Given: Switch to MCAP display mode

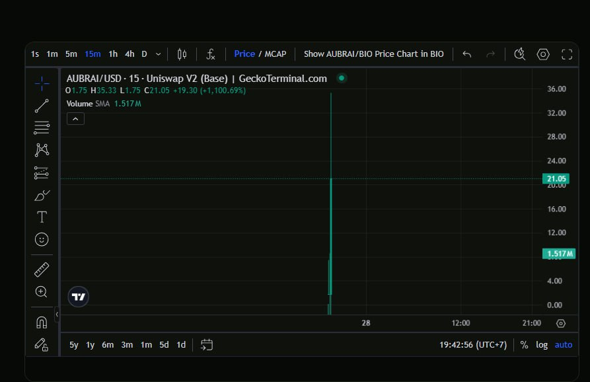Looking at the screenshot, I should pyautogui.click(x=276, y=54).
